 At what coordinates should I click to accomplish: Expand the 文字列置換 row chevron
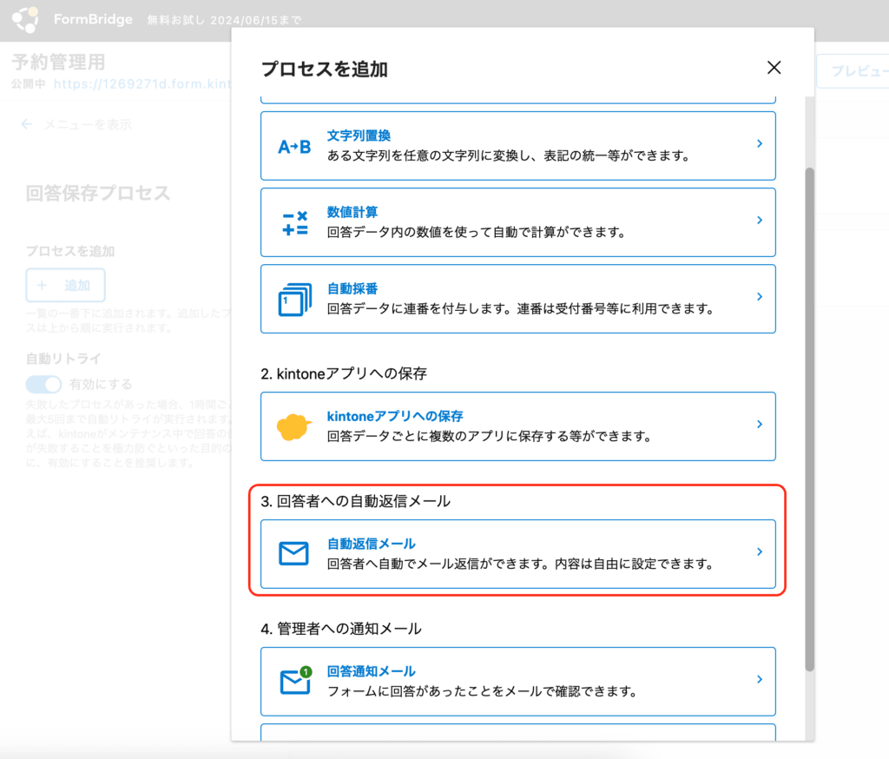pos(759,144)
